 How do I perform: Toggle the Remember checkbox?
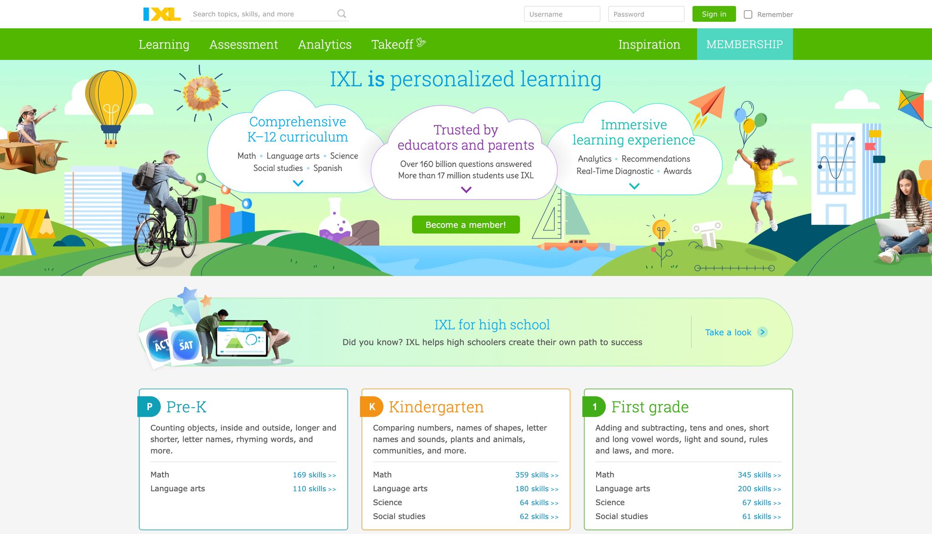(x=748, y=15)
